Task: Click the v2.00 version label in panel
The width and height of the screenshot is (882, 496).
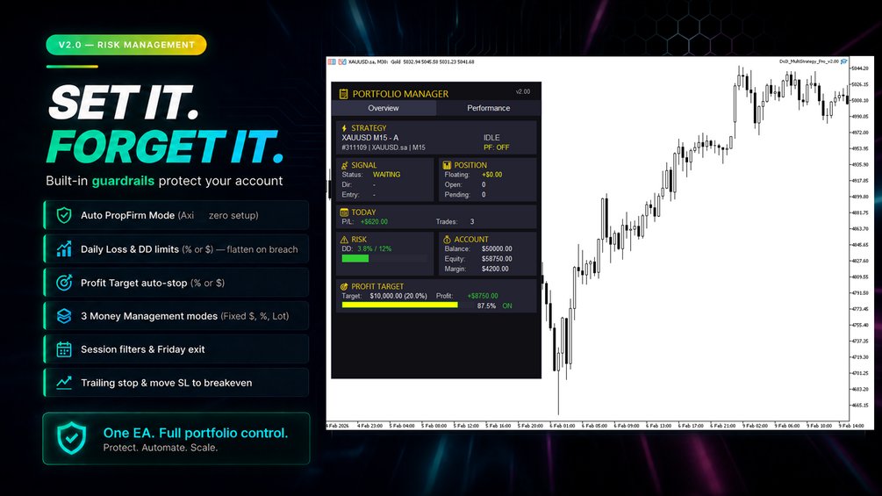Action: point(523,91)
